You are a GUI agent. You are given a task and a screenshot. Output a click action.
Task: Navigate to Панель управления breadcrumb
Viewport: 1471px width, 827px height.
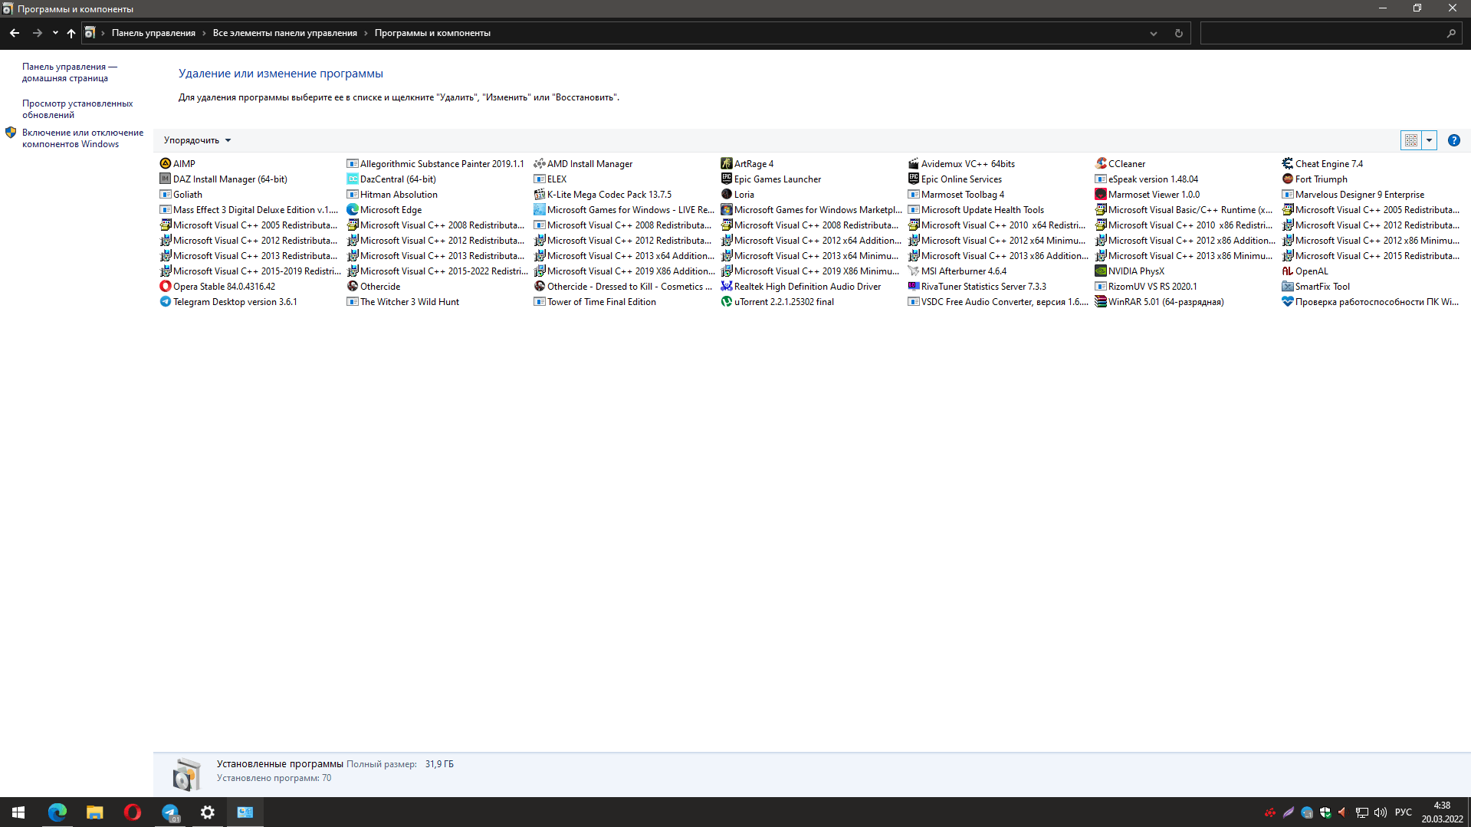153,33
